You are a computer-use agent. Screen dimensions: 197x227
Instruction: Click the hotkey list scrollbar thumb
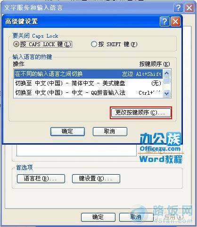[x=166, y=80]
